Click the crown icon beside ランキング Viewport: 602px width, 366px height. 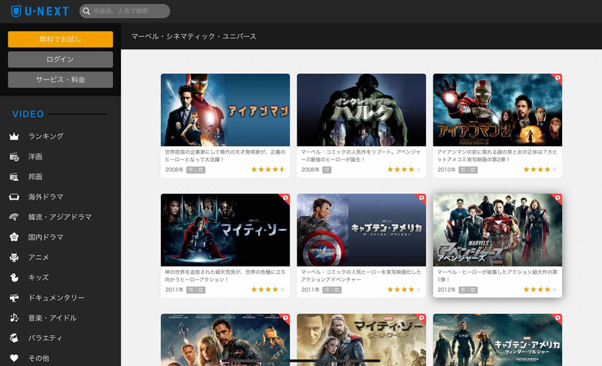14,136
